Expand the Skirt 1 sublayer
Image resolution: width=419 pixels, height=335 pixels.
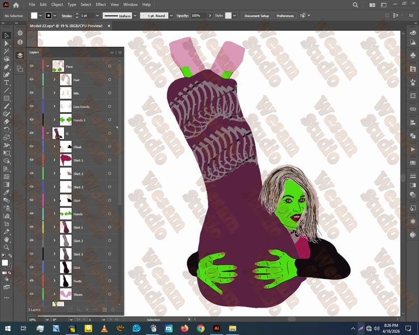tap(54, 227)
